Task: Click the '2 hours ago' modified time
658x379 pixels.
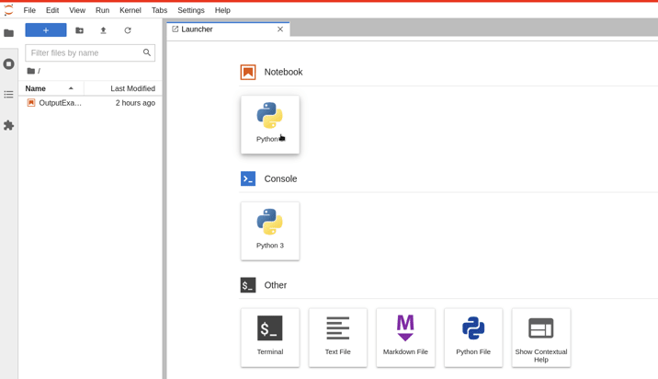Action: coord(135,103)
